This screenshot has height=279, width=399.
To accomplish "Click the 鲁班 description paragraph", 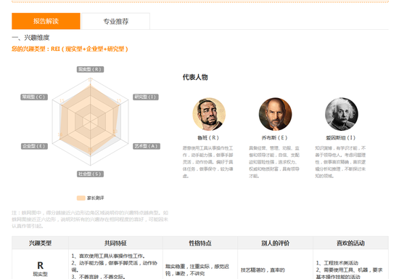I will point(207,162).
